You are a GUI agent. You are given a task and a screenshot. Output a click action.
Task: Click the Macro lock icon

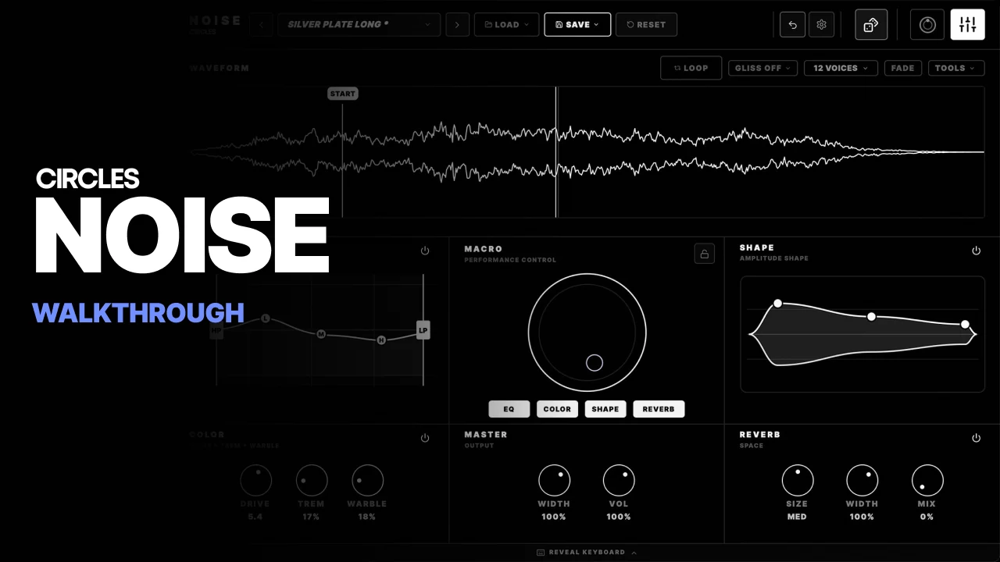[x=704, y=253]
